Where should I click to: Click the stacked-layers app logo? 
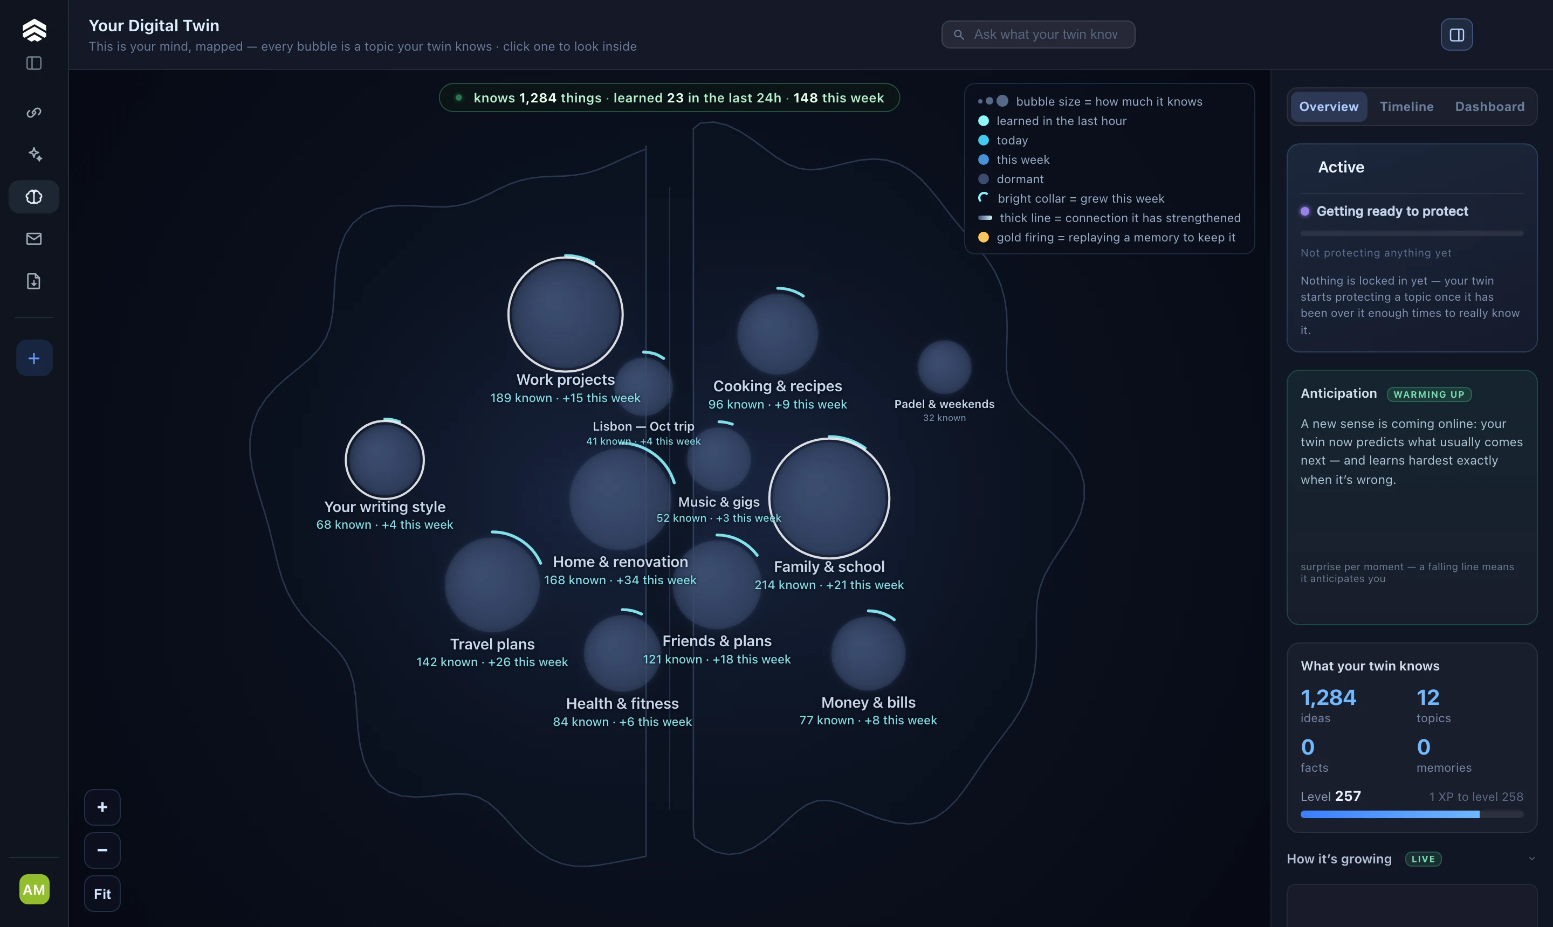[x=34, y=29]
